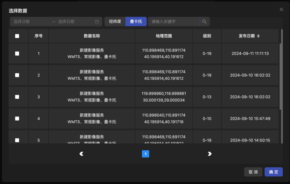
Task: Open the end date 选择日期 field
Action: click(x=74, y=22)
